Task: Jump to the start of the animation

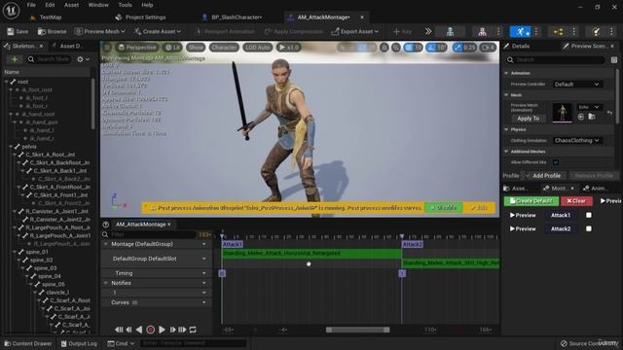Action: point(119,330)
